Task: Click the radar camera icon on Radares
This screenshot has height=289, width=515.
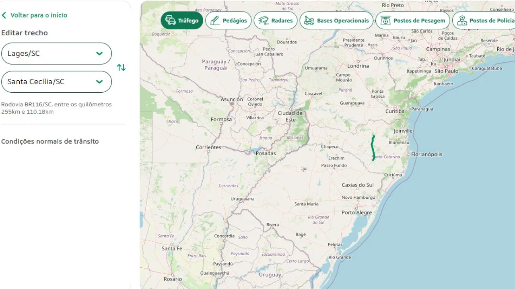Action: point(263,20)
